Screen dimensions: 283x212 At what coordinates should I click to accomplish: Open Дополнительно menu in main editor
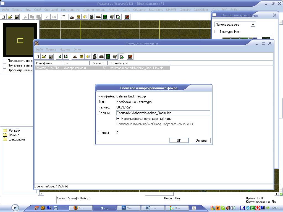[x=94, y=10]
